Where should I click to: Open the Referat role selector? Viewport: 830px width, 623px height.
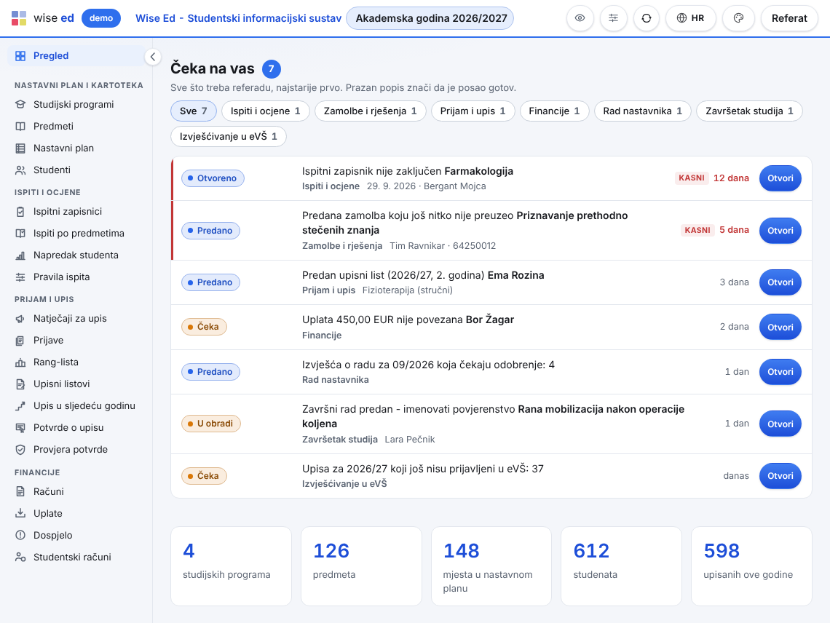pyautogui.click(x=789, y=18)
